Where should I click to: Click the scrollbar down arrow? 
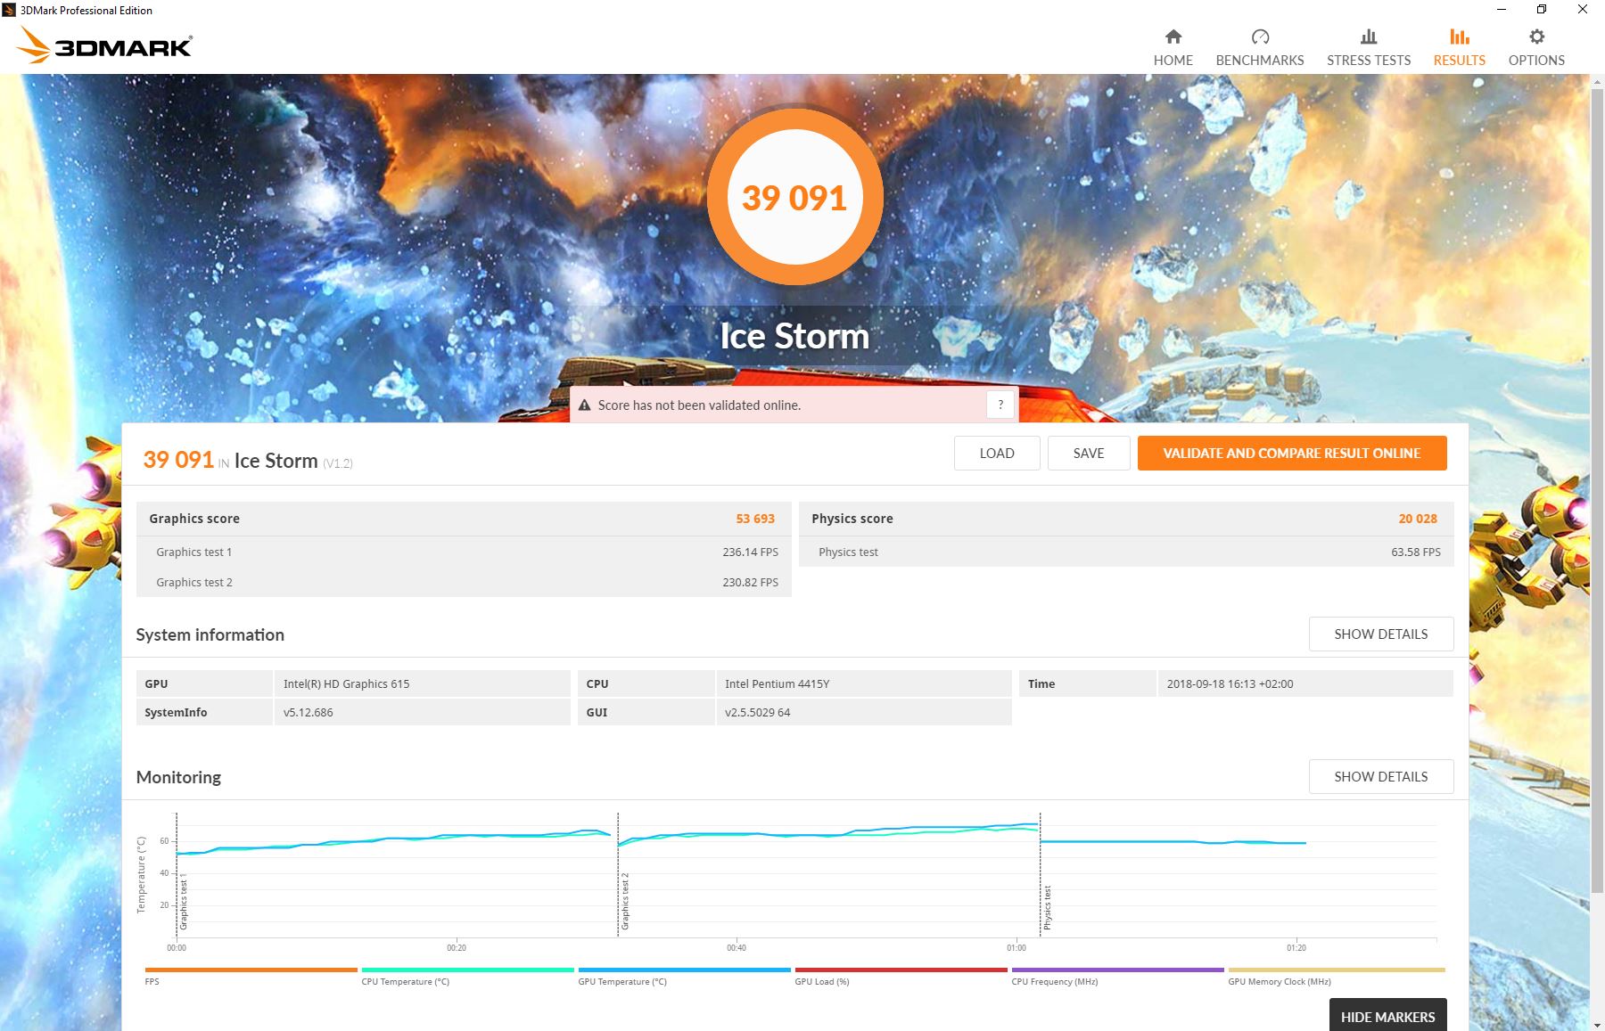pos(1597,1023)
